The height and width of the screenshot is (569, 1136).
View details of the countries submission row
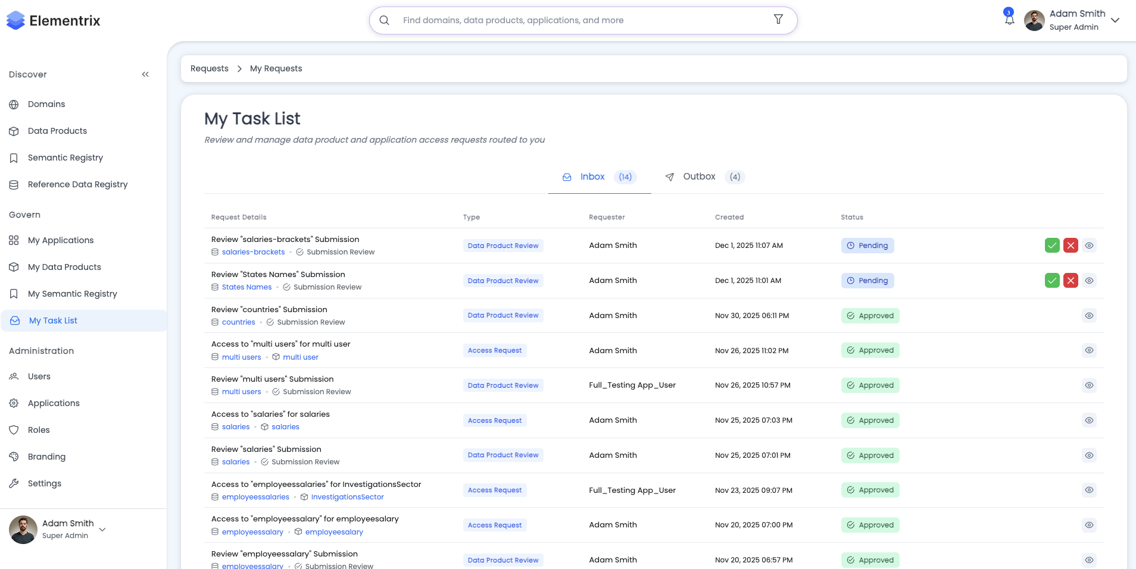click(1089, 316)
